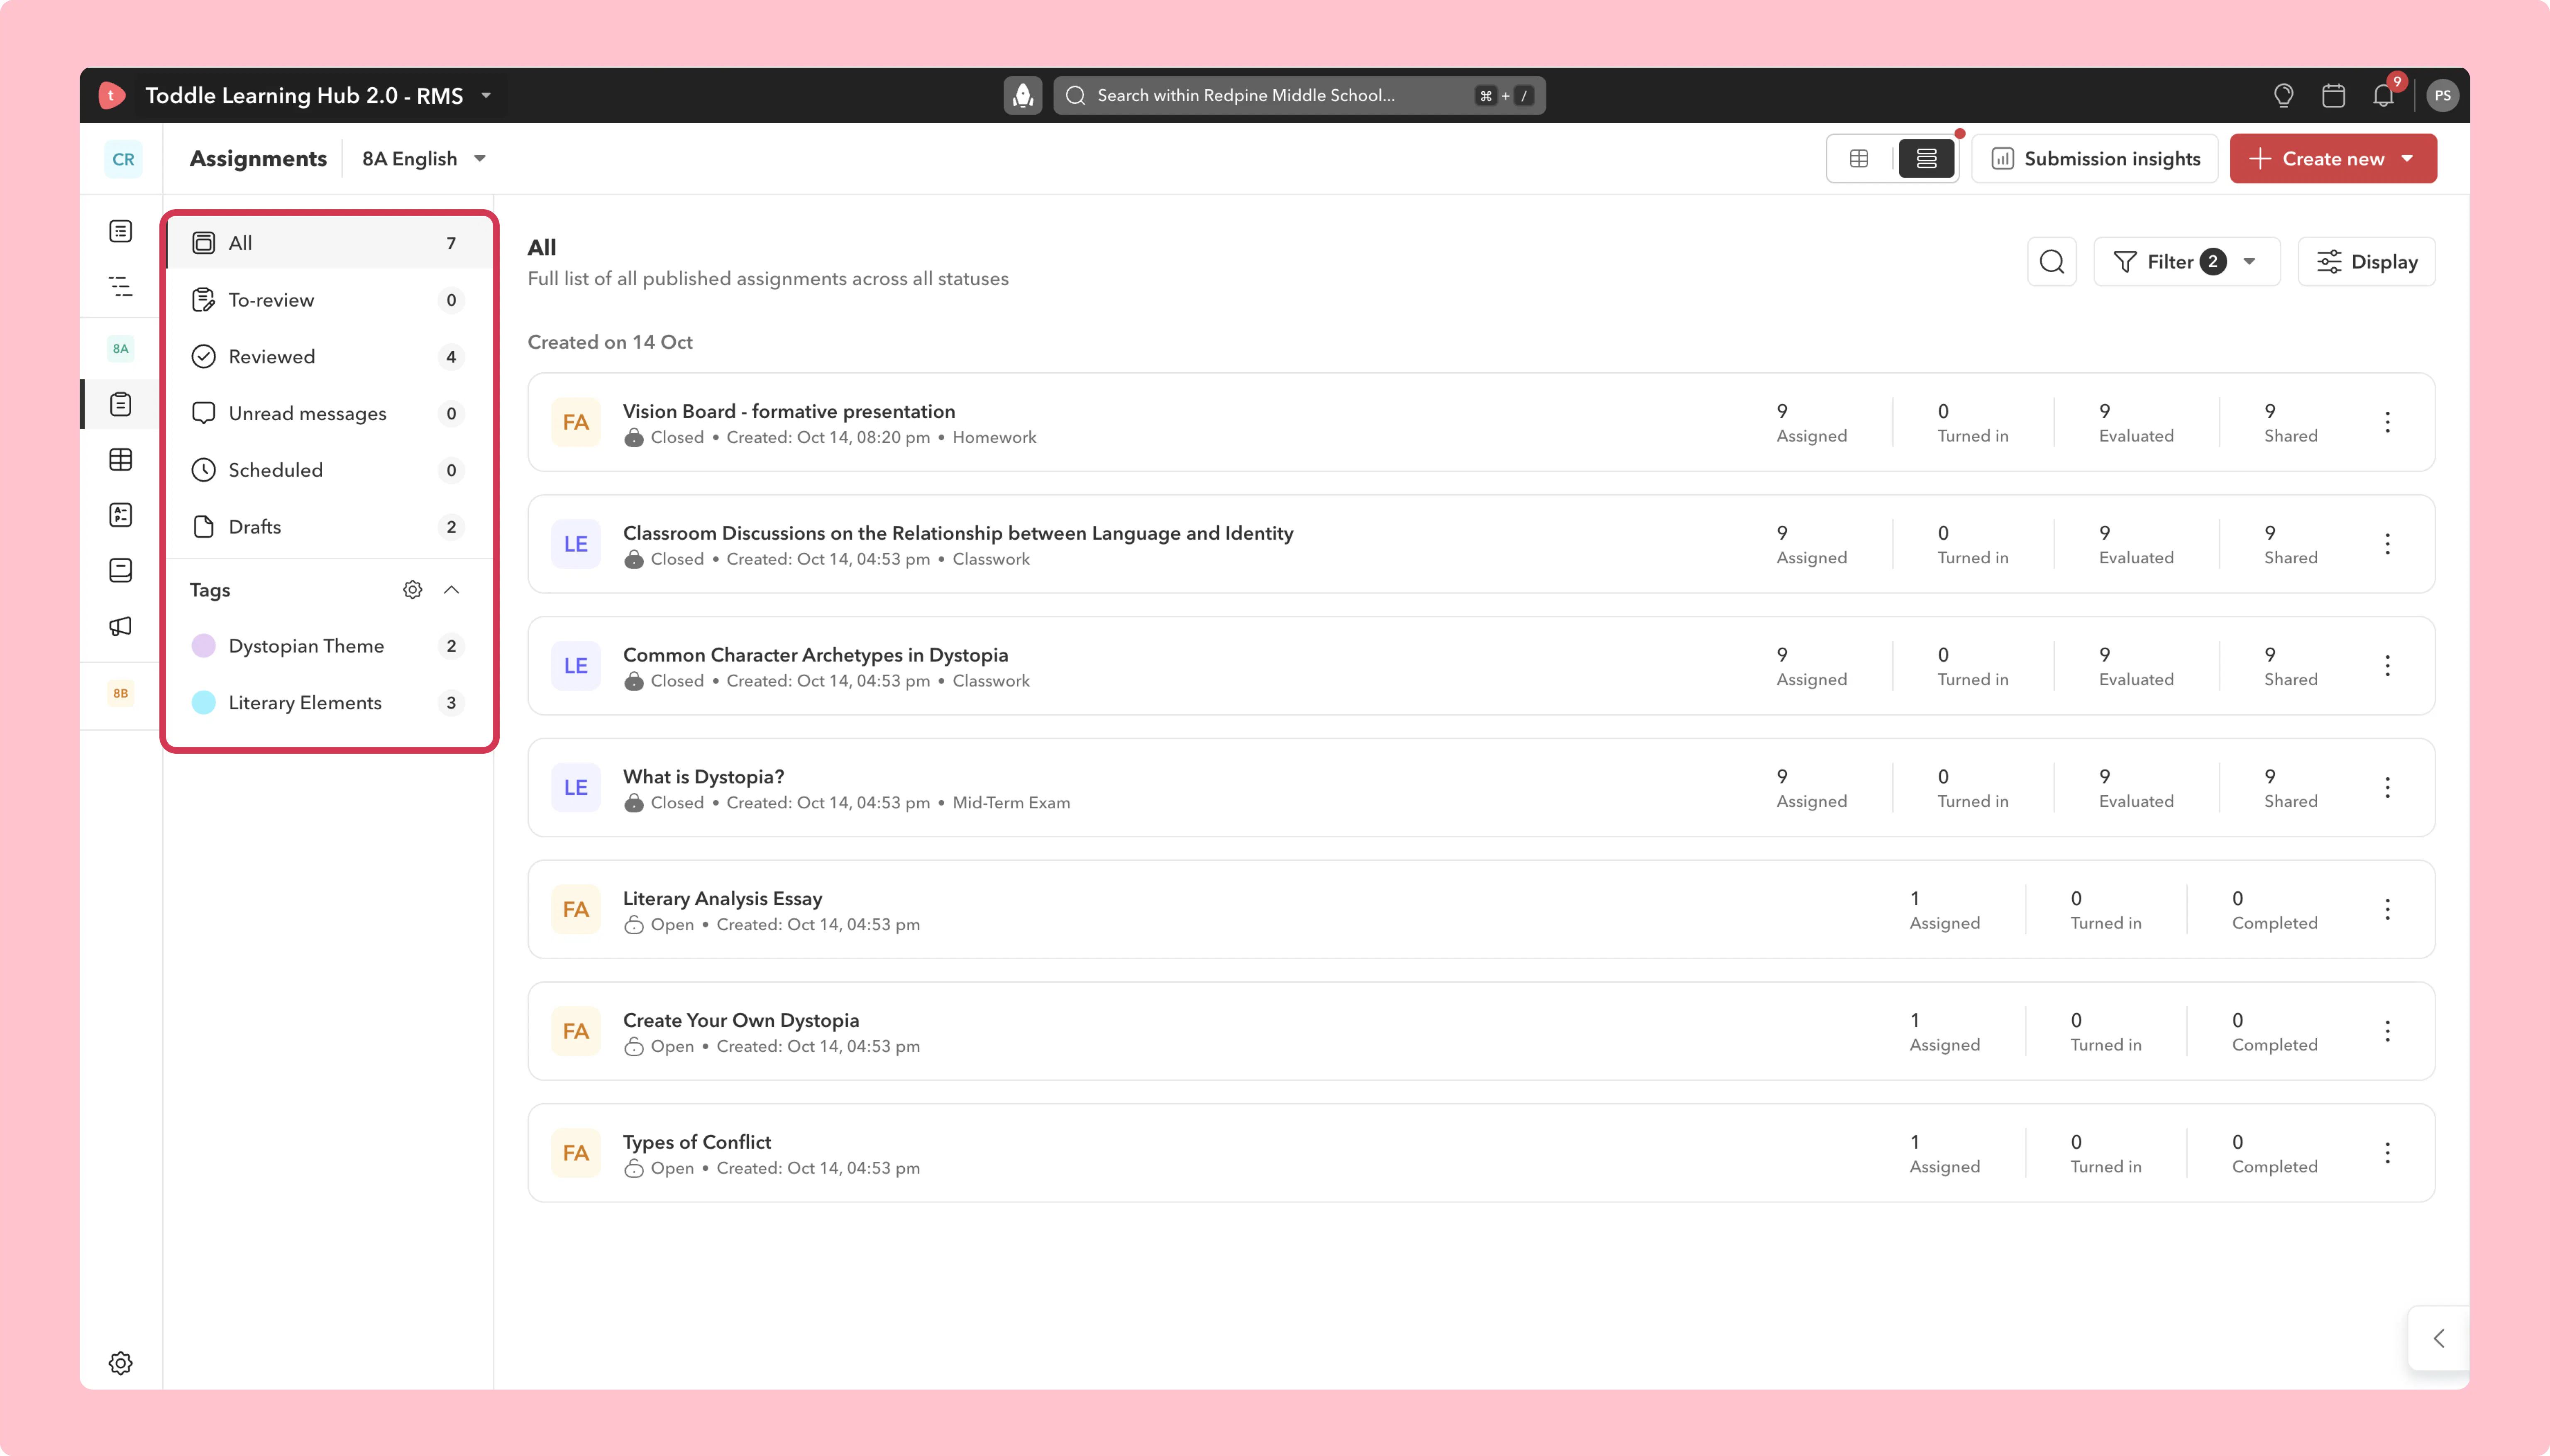The image size is (2550, 1456).
Task: Open the Assignments clipboard icon in the sidebar
Action: [120, 404]
